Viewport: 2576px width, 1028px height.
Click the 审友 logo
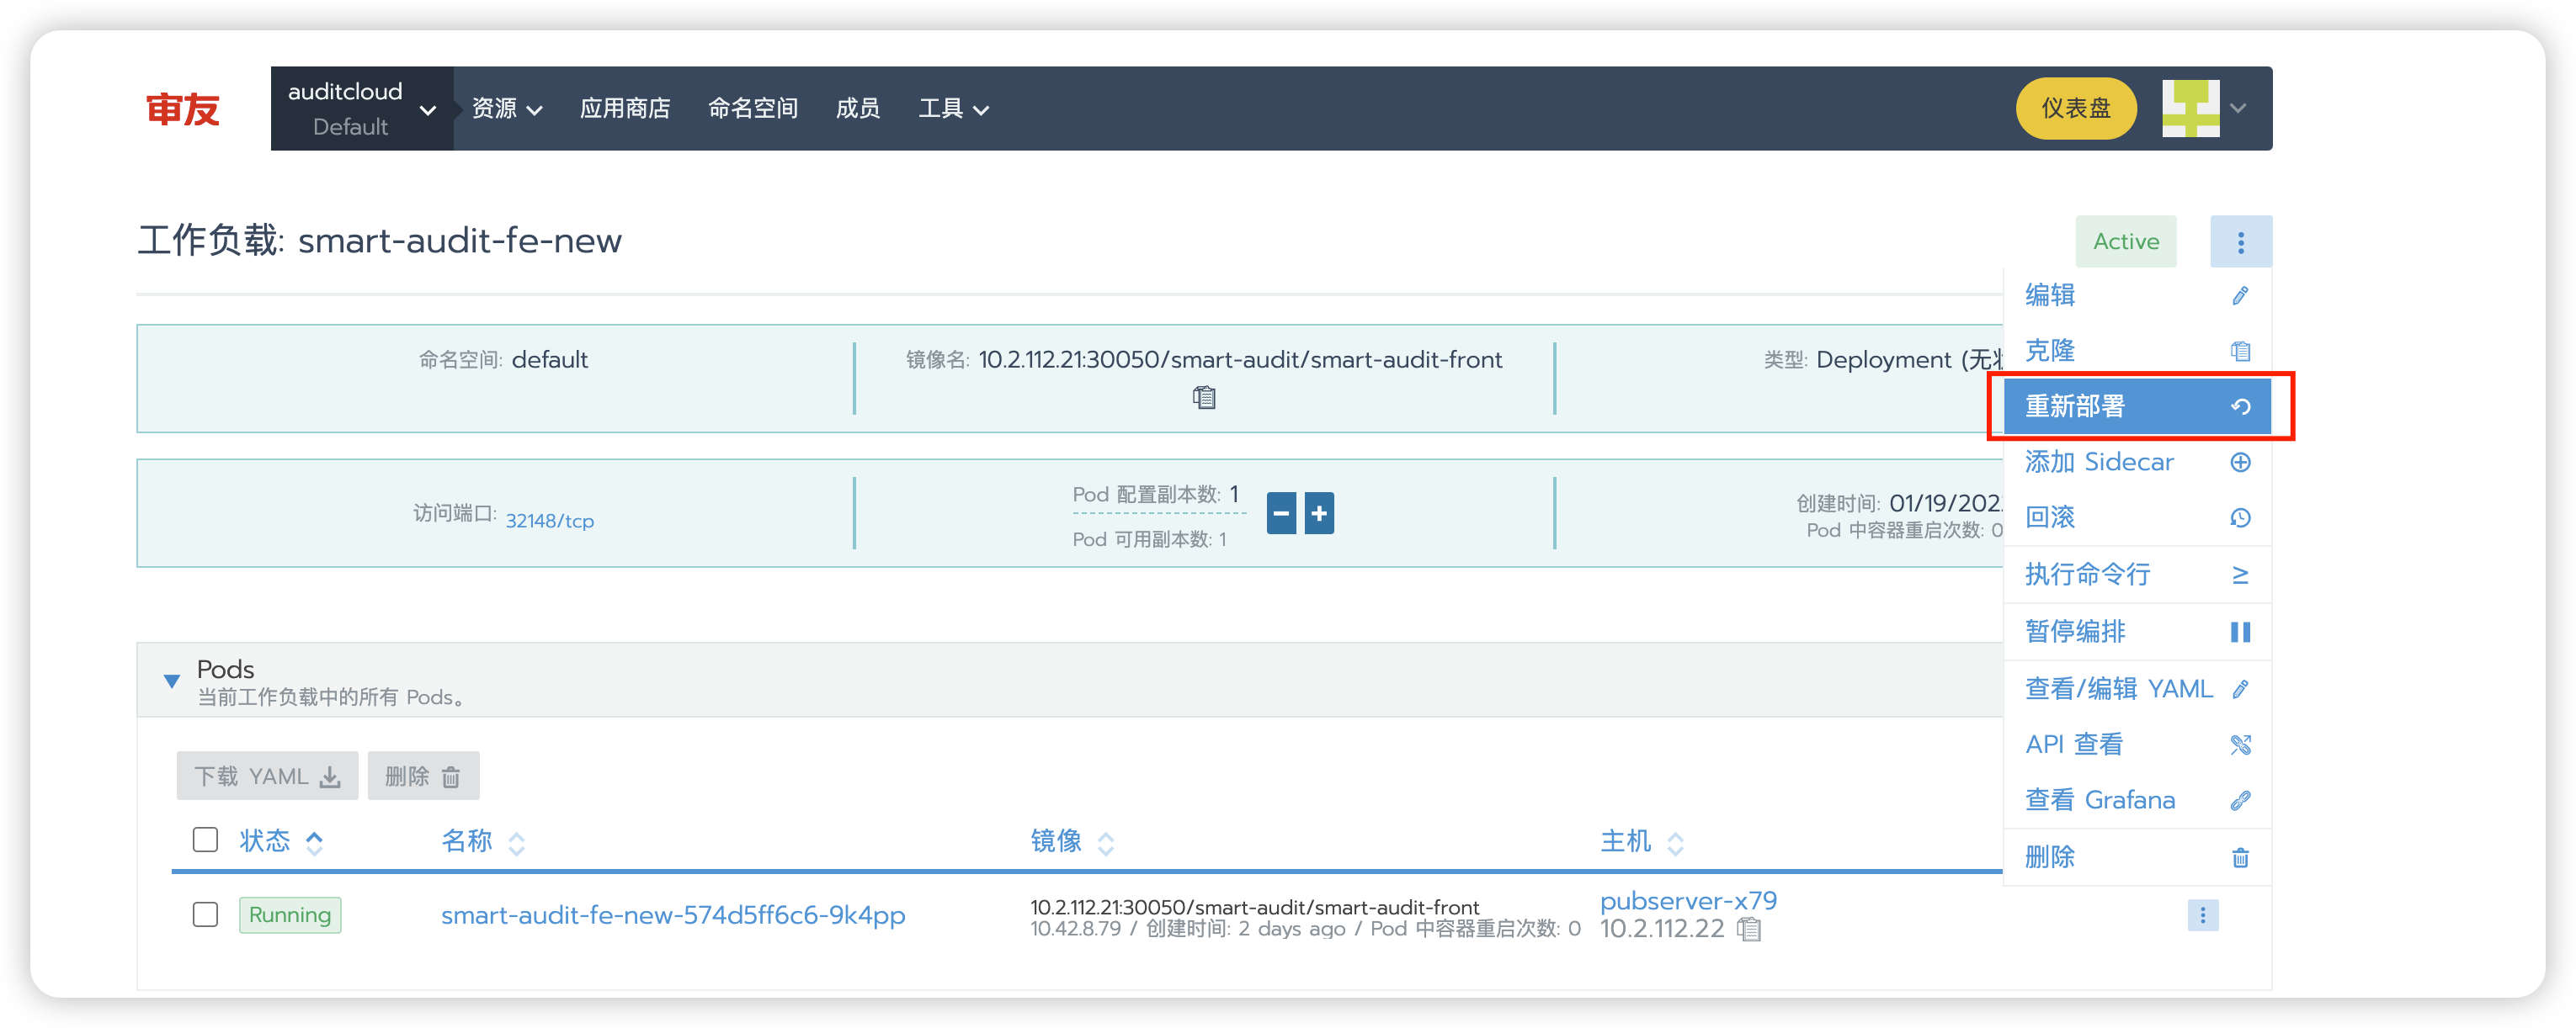point(183,109)
